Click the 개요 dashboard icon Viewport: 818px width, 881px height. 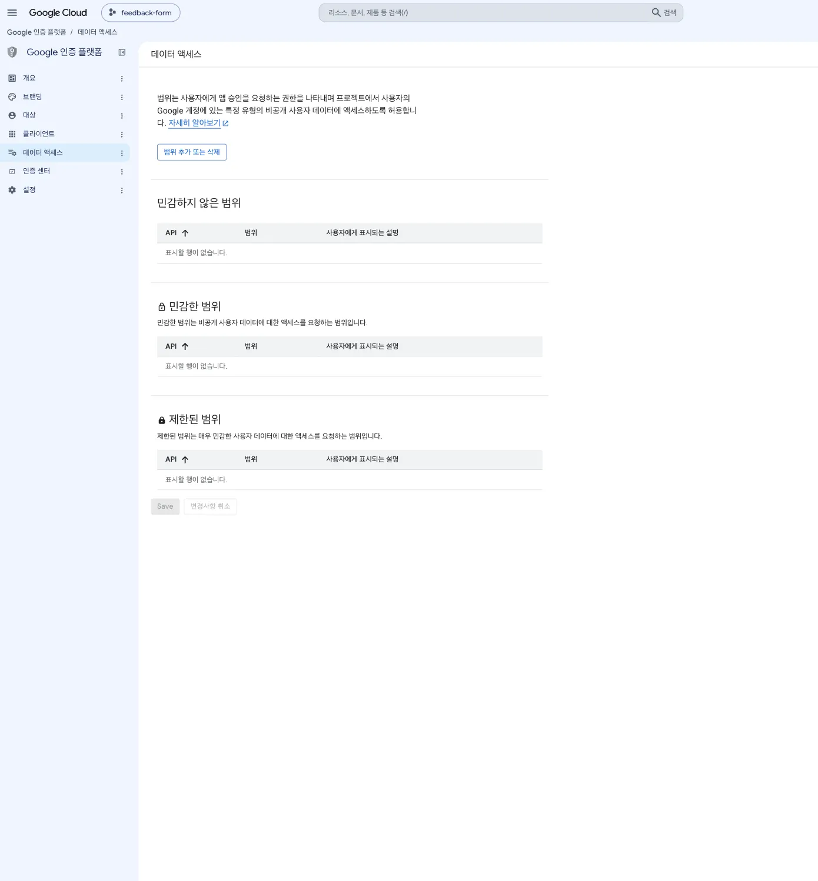pos(12,78)
